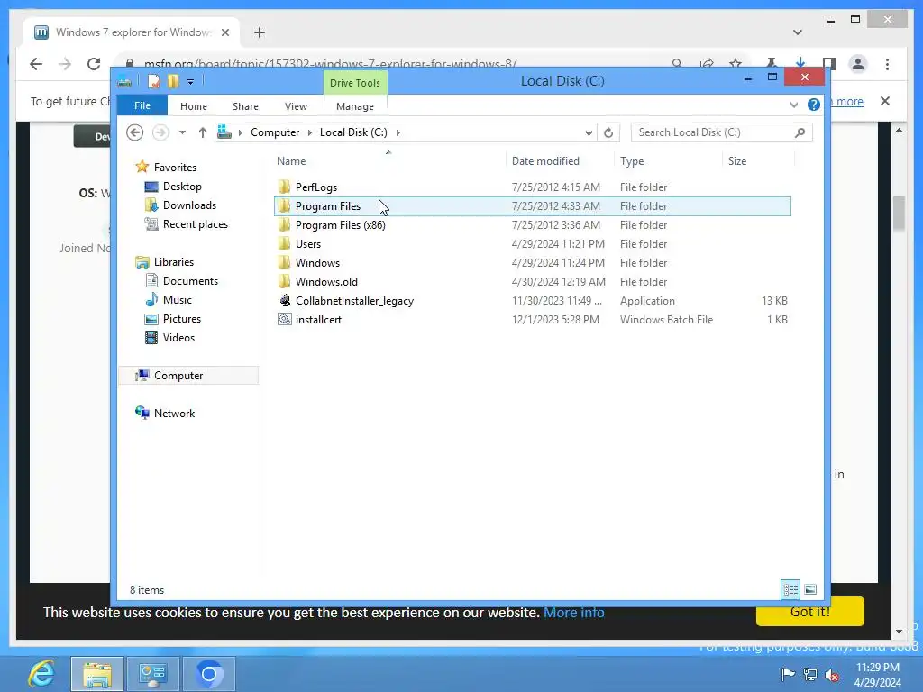923x692 pixels.
Task: Open Music library in navigation pane
Action: [x=178, y=299]
